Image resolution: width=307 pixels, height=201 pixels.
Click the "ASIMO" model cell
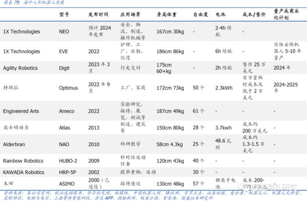tap(67, 184)
